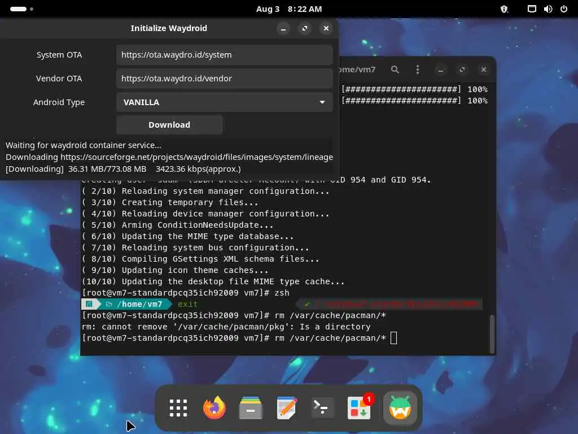Click terminal line 'Arming ConditionNeedsUpdate...'

coord(178,225)
